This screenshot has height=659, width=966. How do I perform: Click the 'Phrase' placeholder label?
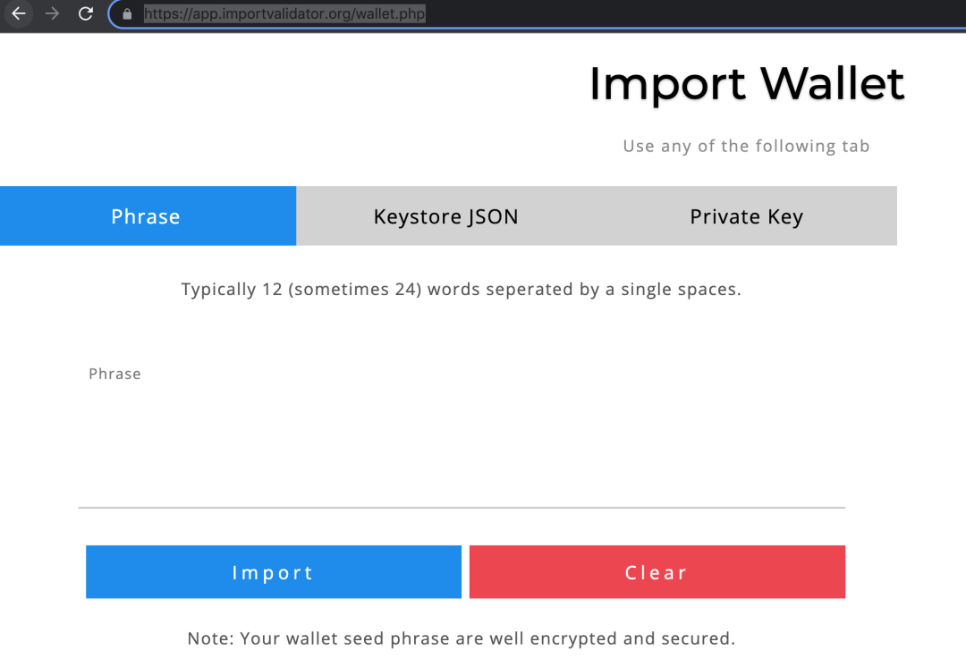114,374
